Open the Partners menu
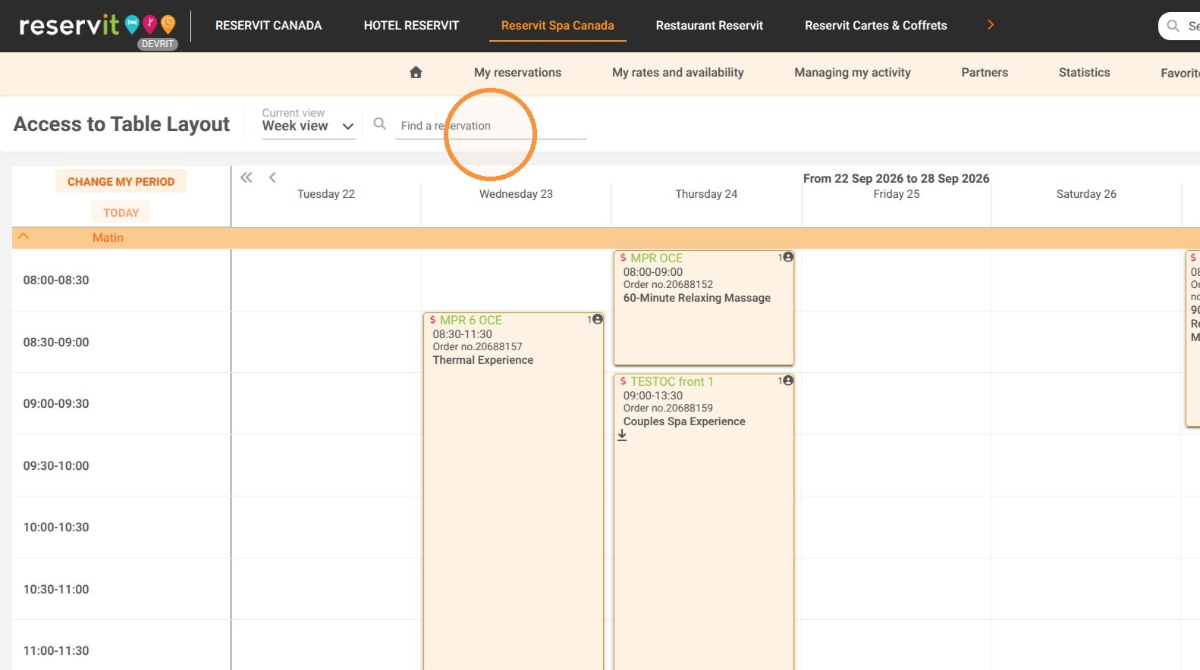 coord(985,73)
